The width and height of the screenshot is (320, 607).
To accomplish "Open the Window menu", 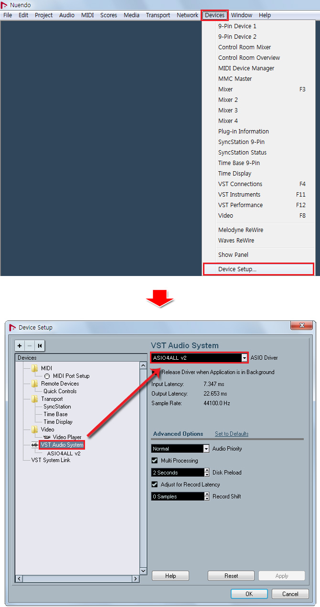I will point(242,15).
